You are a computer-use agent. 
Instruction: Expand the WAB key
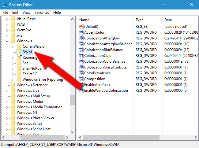(7, 25)
